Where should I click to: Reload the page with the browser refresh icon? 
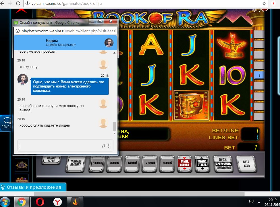18,3
